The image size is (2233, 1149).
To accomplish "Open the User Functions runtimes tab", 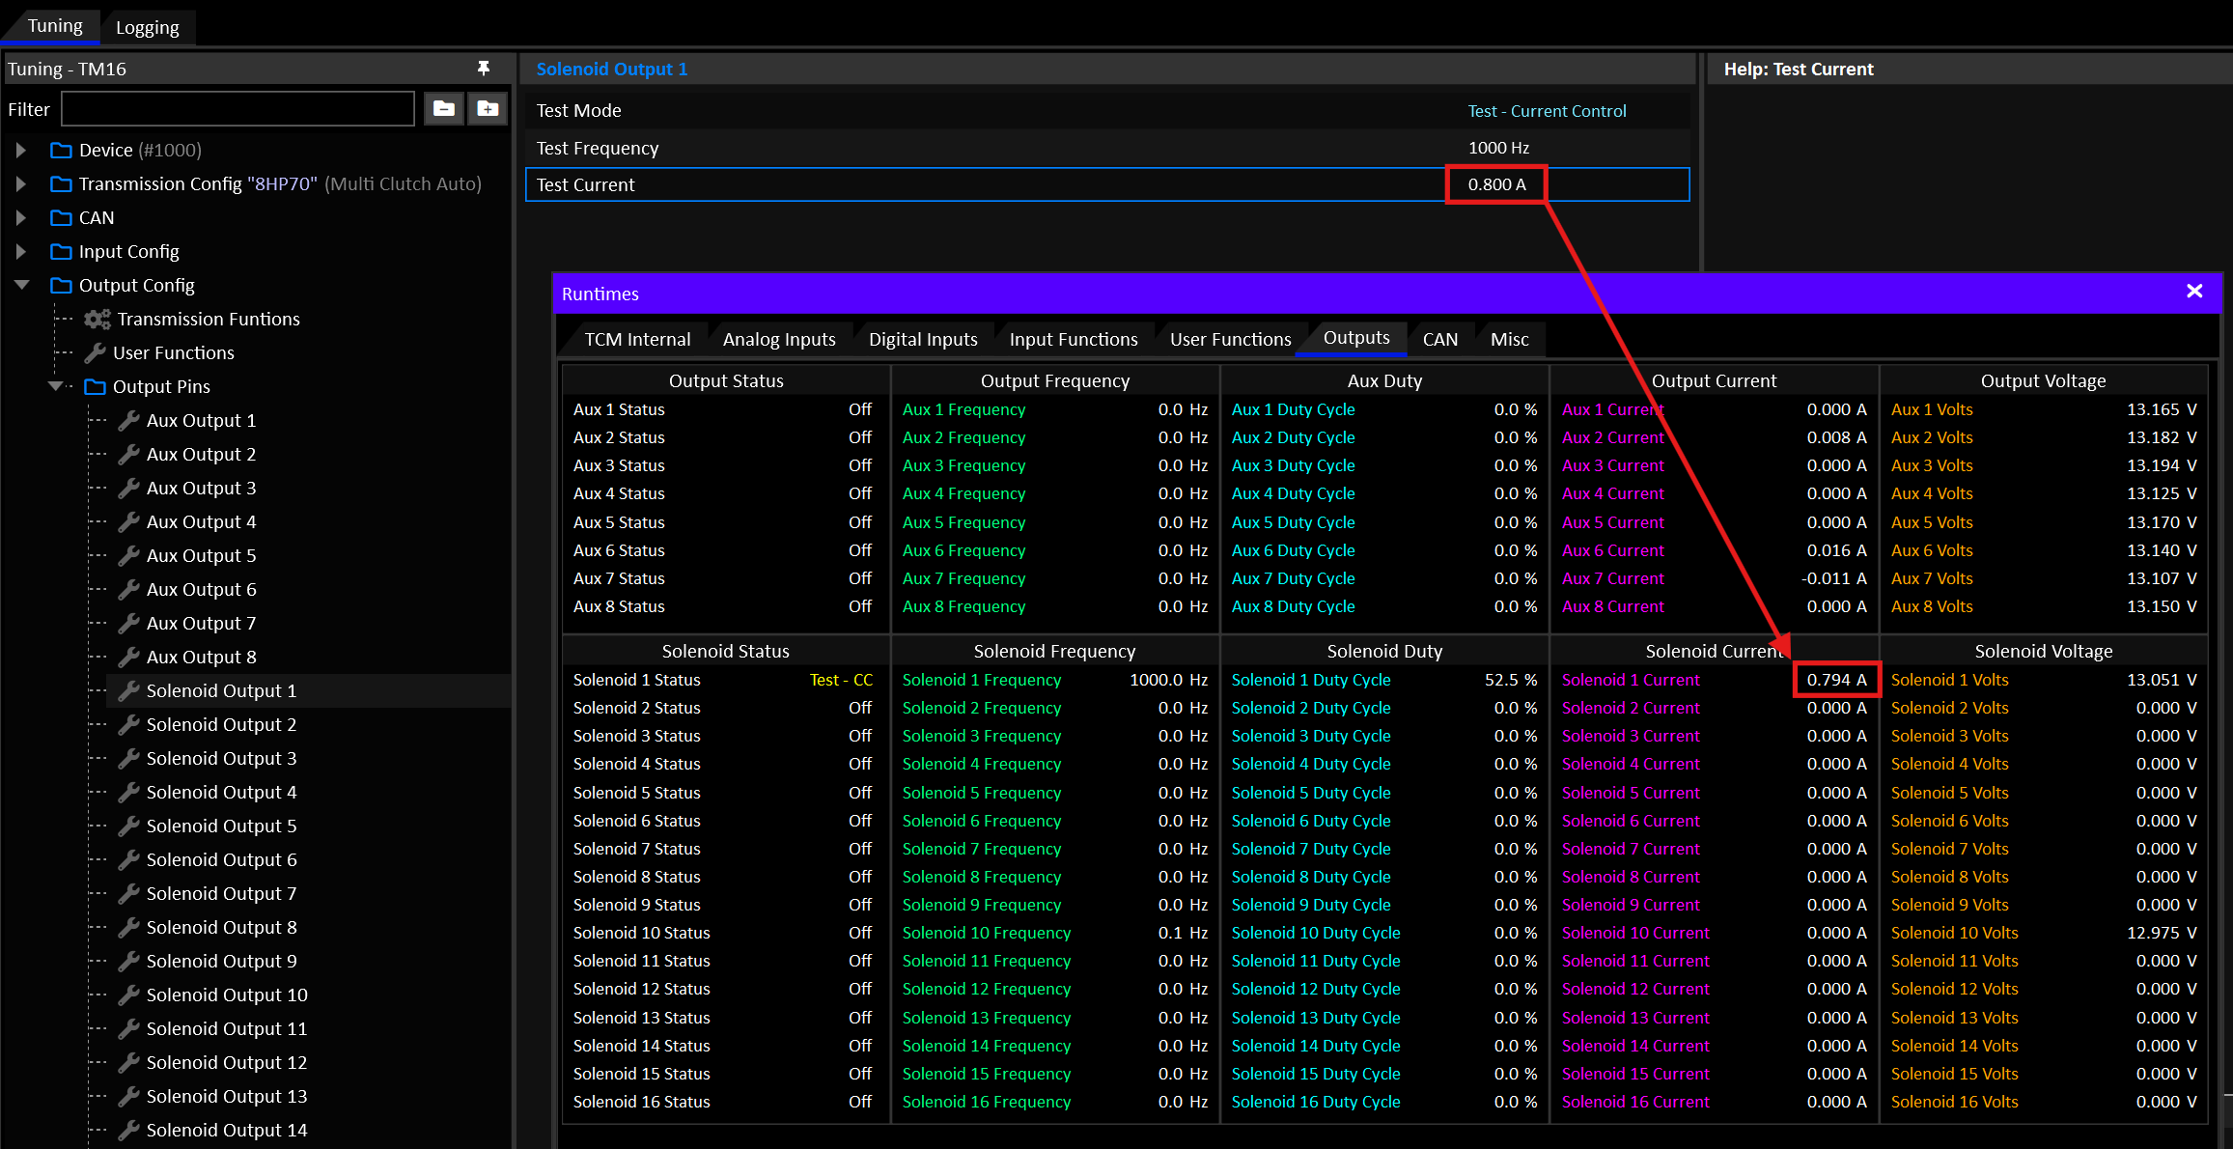I will coord(1230,339).
